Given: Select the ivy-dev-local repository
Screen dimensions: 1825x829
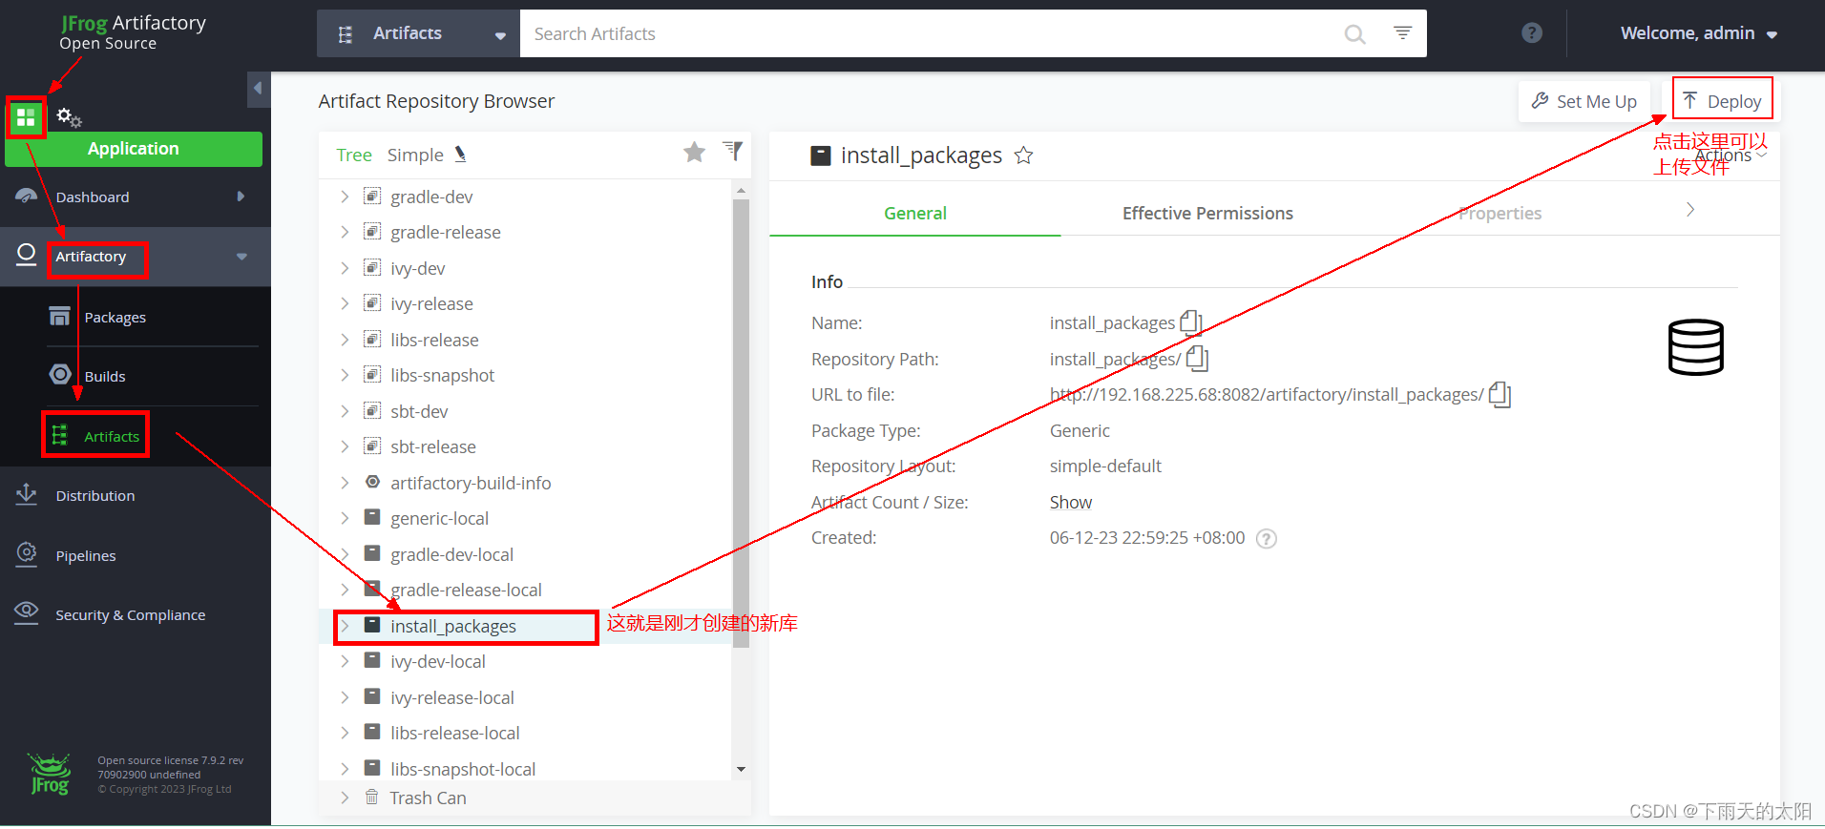Looking at the screenshot, I should tap(437, 661).
